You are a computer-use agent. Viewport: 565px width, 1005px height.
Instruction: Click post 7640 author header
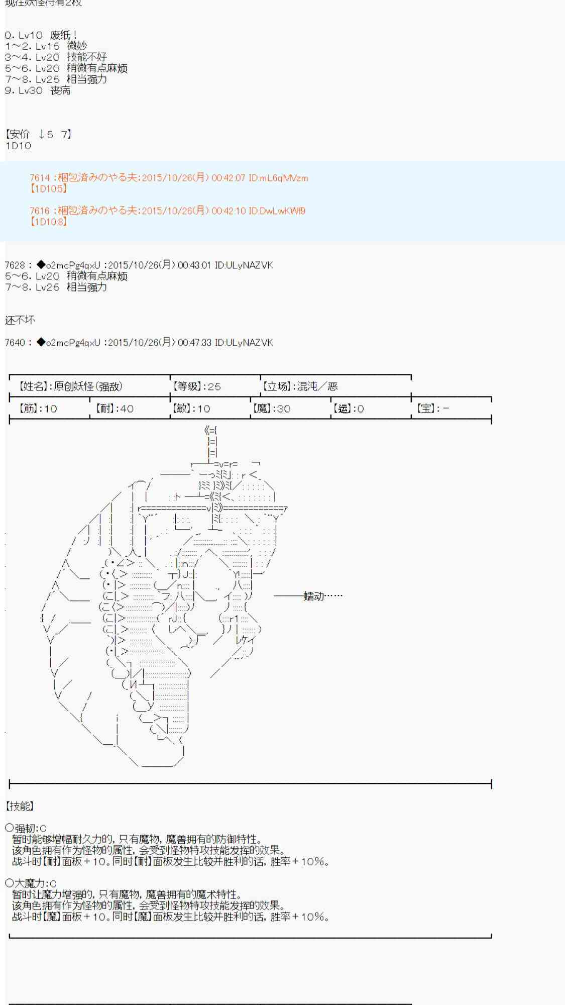pyautogui.click(x=139, y=343)
